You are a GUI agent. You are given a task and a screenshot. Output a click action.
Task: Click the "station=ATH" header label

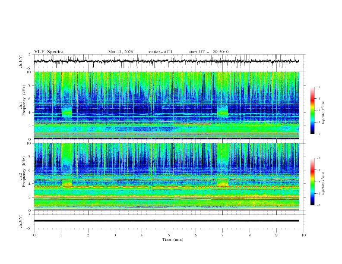160,52
